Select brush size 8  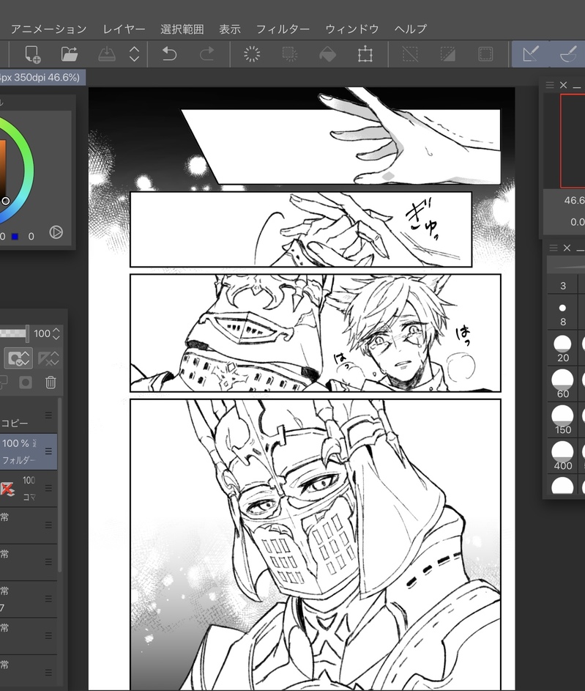pyautogui.click(x=562, y=313)
